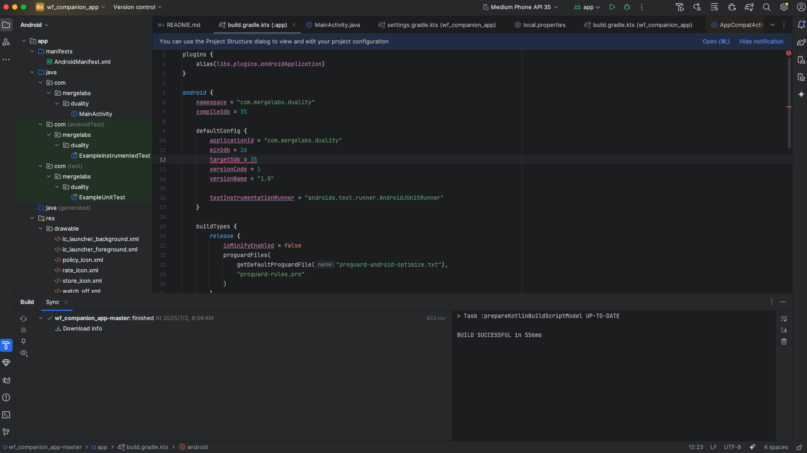Collapse the manifests folder in project tree
This screenshot has height=453, width=807.
[x=32, y=51]
